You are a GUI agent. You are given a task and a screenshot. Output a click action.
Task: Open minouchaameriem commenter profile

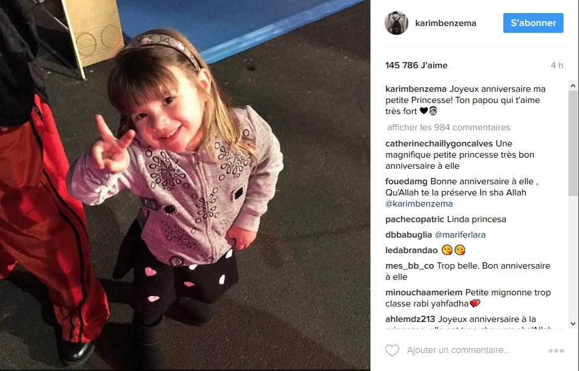(424, 292)
